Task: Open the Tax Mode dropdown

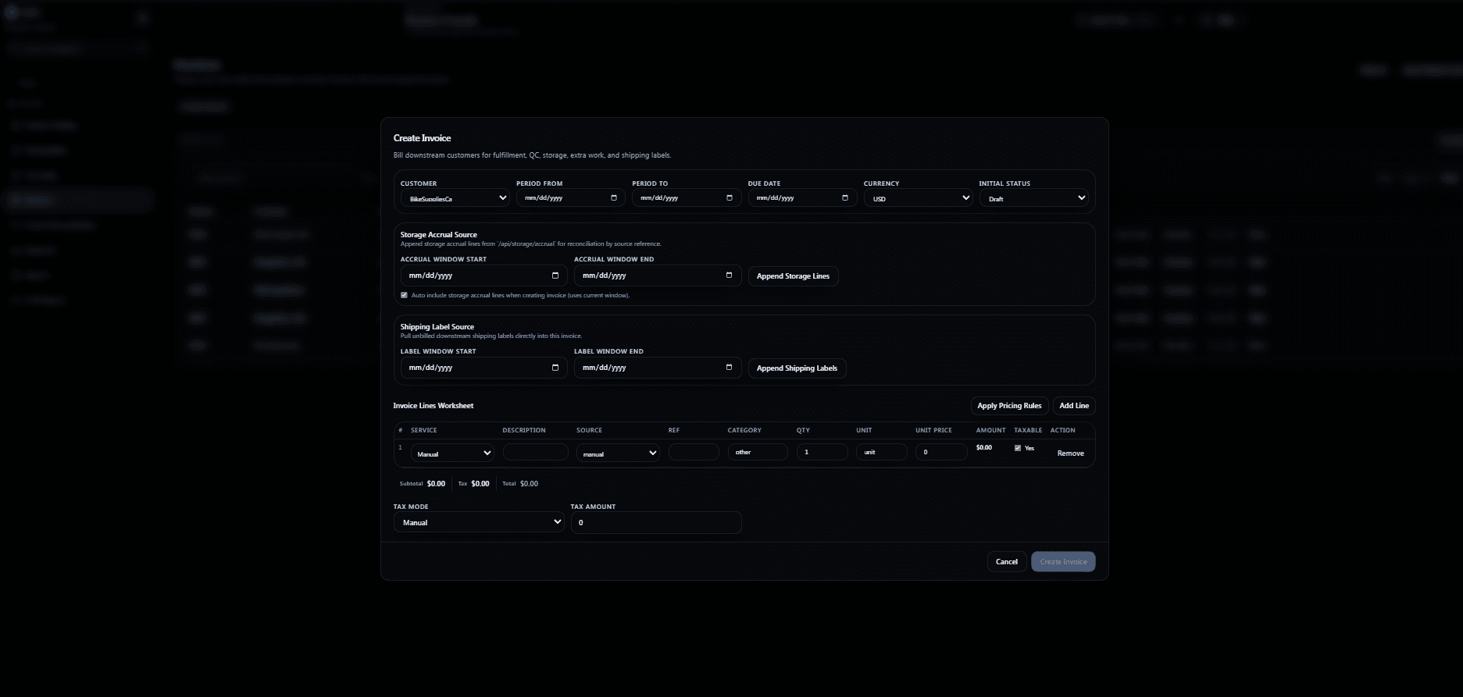Action: point(479,522)
